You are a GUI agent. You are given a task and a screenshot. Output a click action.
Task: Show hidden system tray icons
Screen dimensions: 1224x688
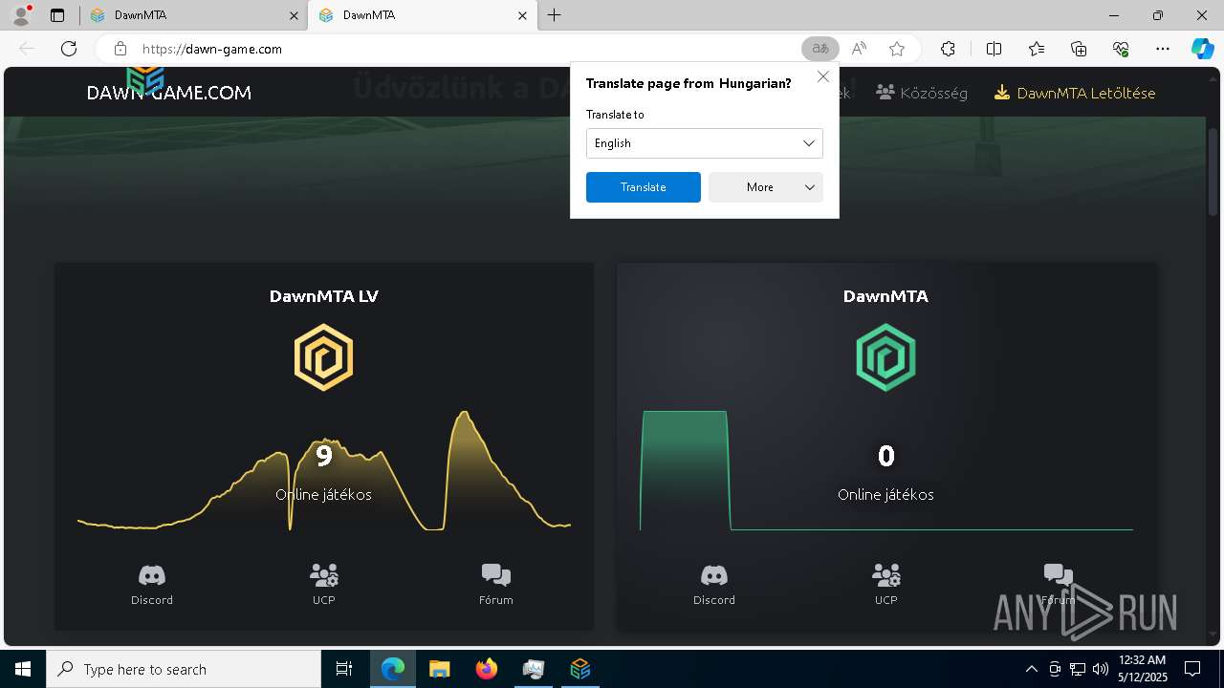1031,669
